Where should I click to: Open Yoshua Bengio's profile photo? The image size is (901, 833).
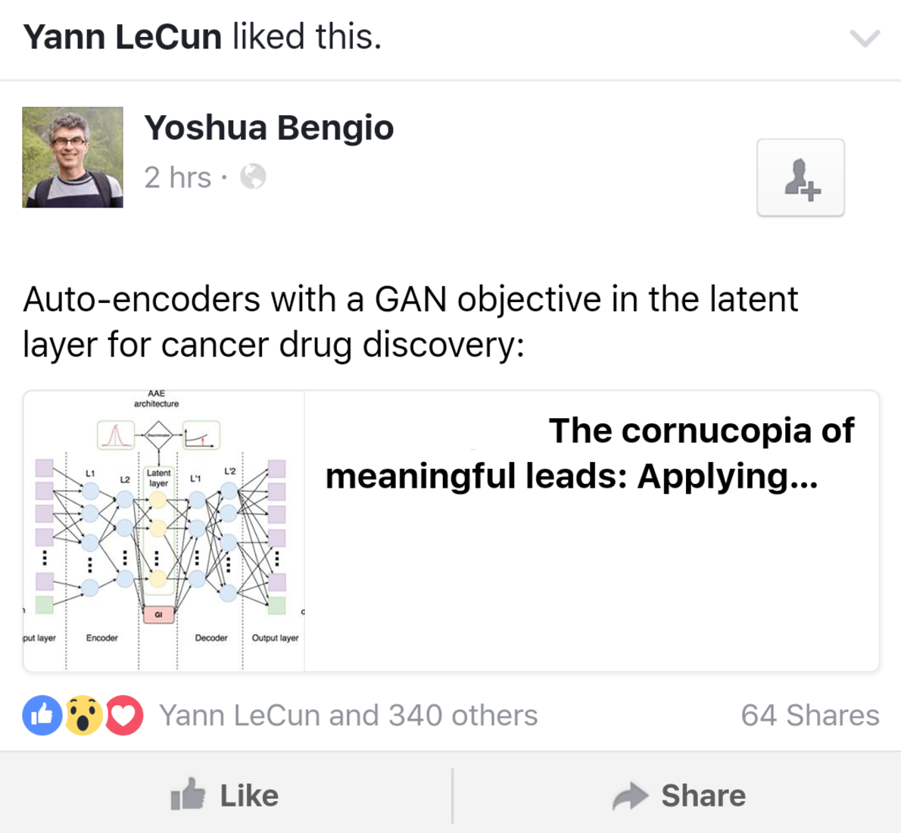[x=73, y=158]
